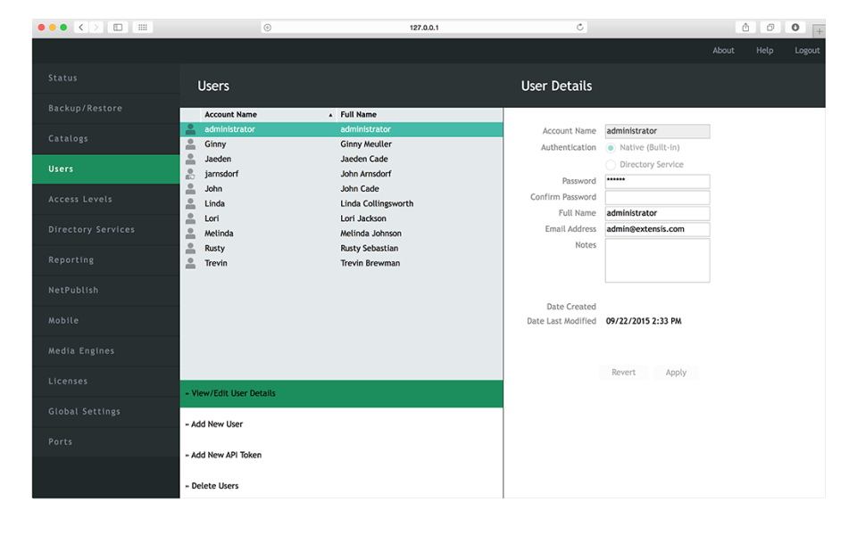This screenshot has height=543, width=857.
Task: Click the Safari share icon
Action: pos(745,27)
